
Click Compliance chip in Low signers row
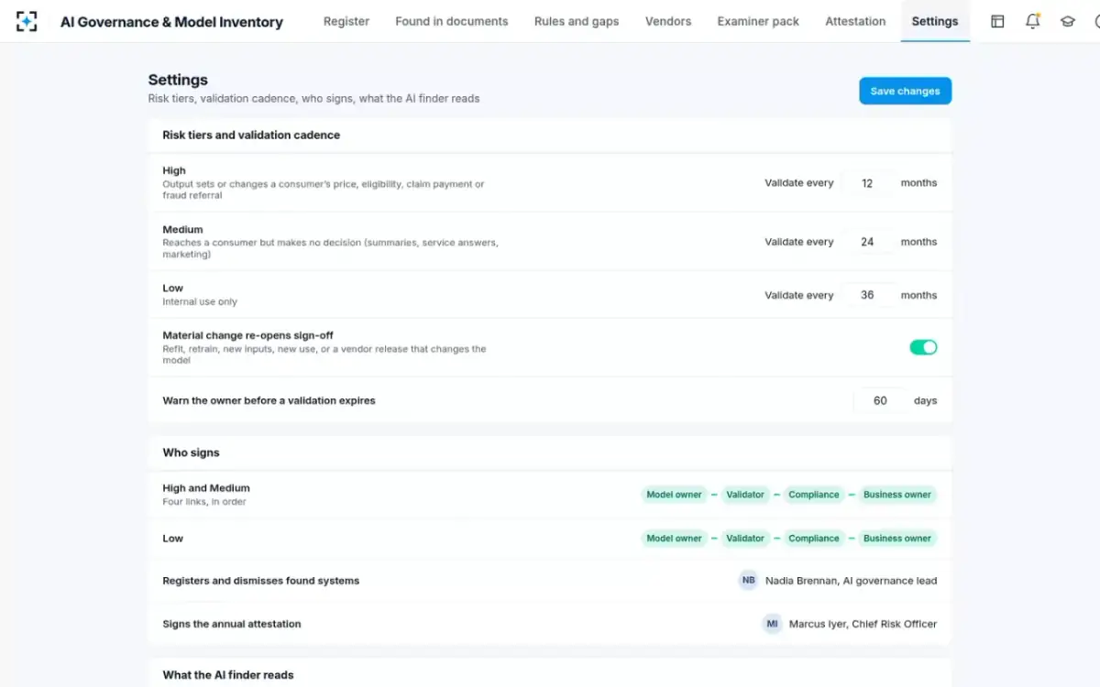(x=814, y=539)
